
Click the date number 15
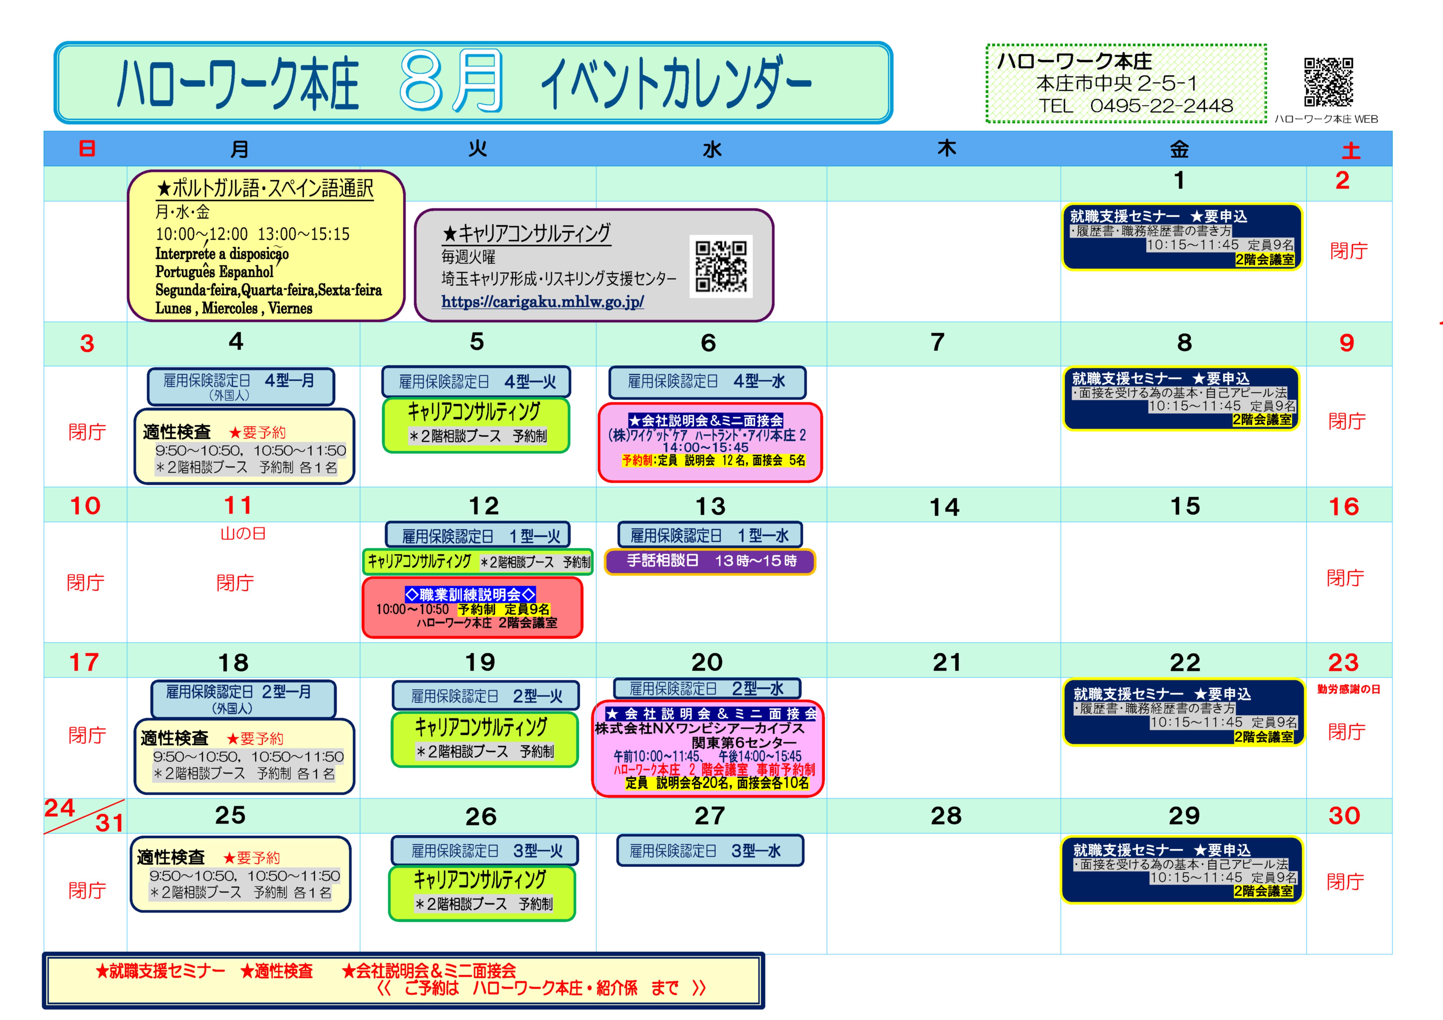(x=1185, y=506)
